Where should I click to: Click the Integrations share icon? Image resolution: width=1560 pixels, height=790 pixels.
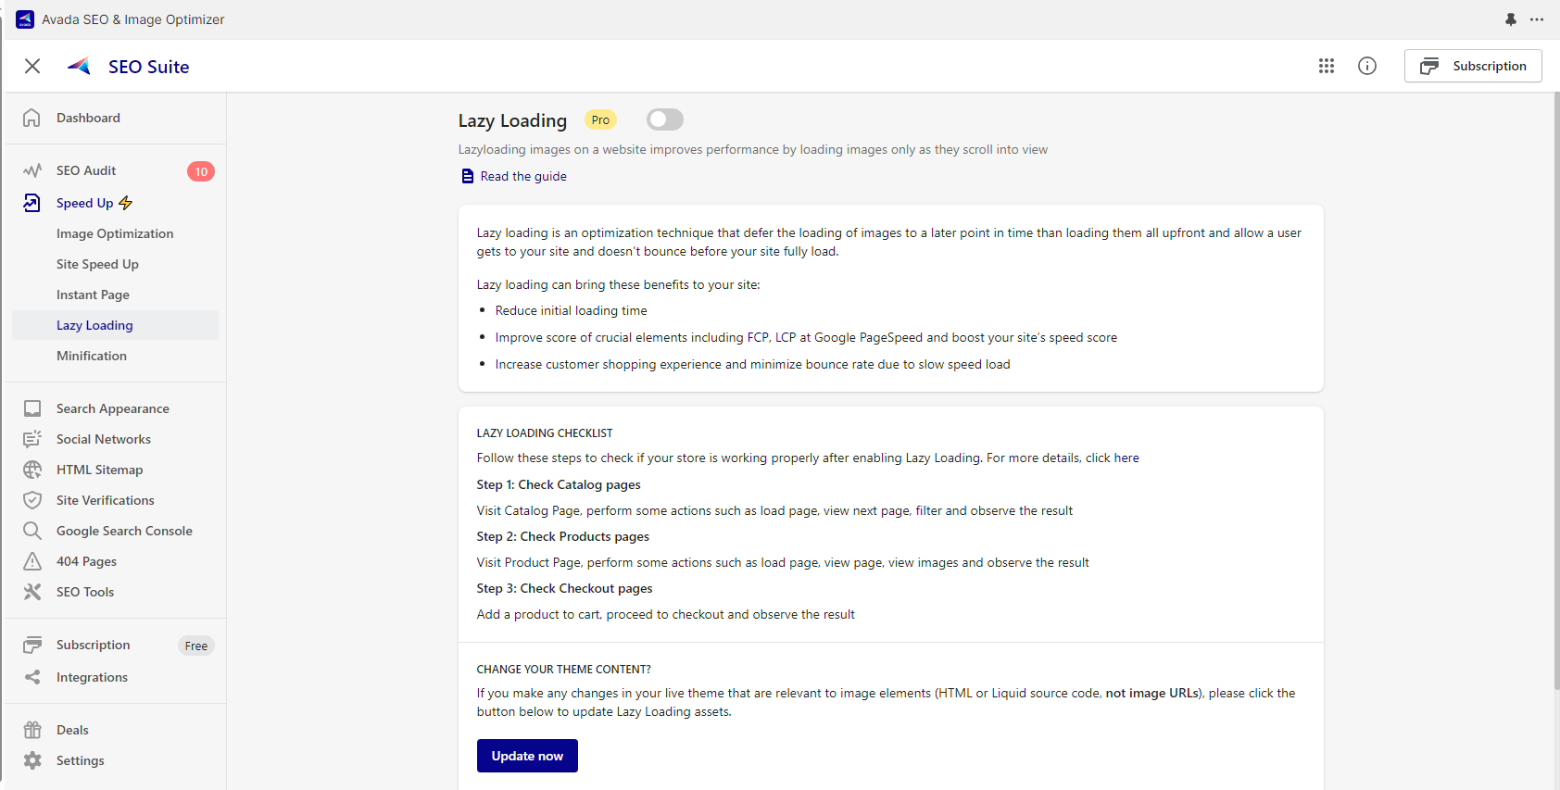[x=32, y=677]
